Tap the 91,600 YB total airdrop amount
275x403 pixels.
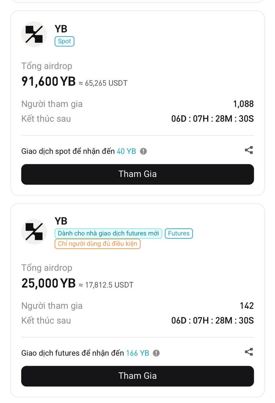click(48, 81)
